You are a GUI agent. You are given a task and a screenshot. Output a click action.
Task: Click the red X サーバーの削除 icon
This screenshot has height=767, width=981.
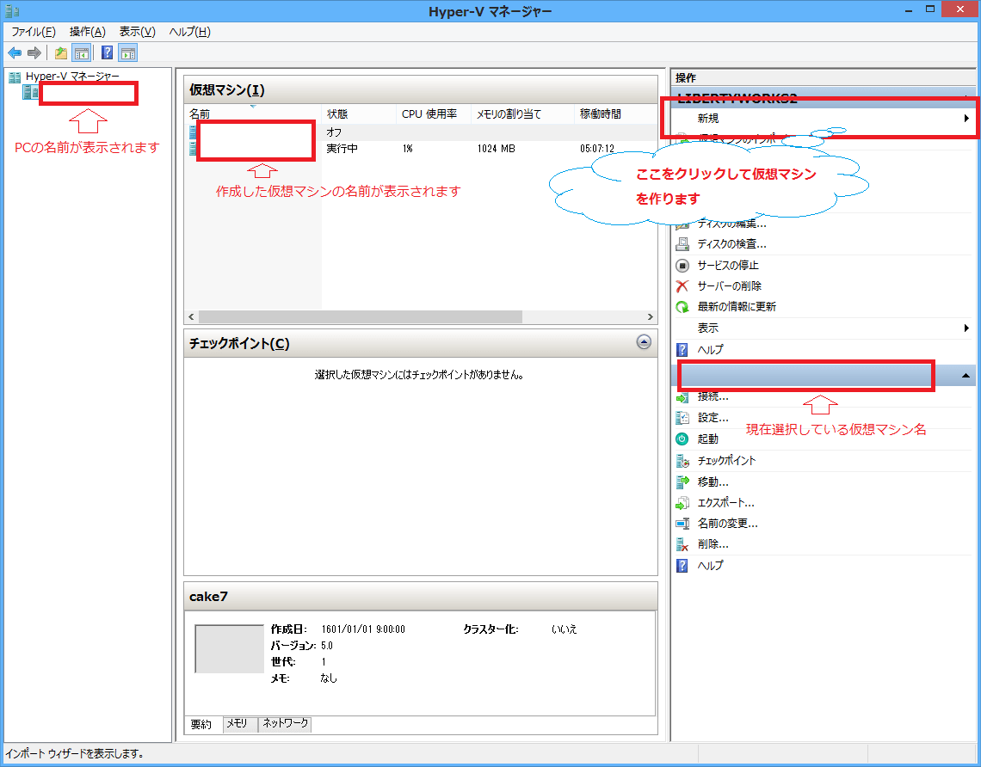(682, 286)
